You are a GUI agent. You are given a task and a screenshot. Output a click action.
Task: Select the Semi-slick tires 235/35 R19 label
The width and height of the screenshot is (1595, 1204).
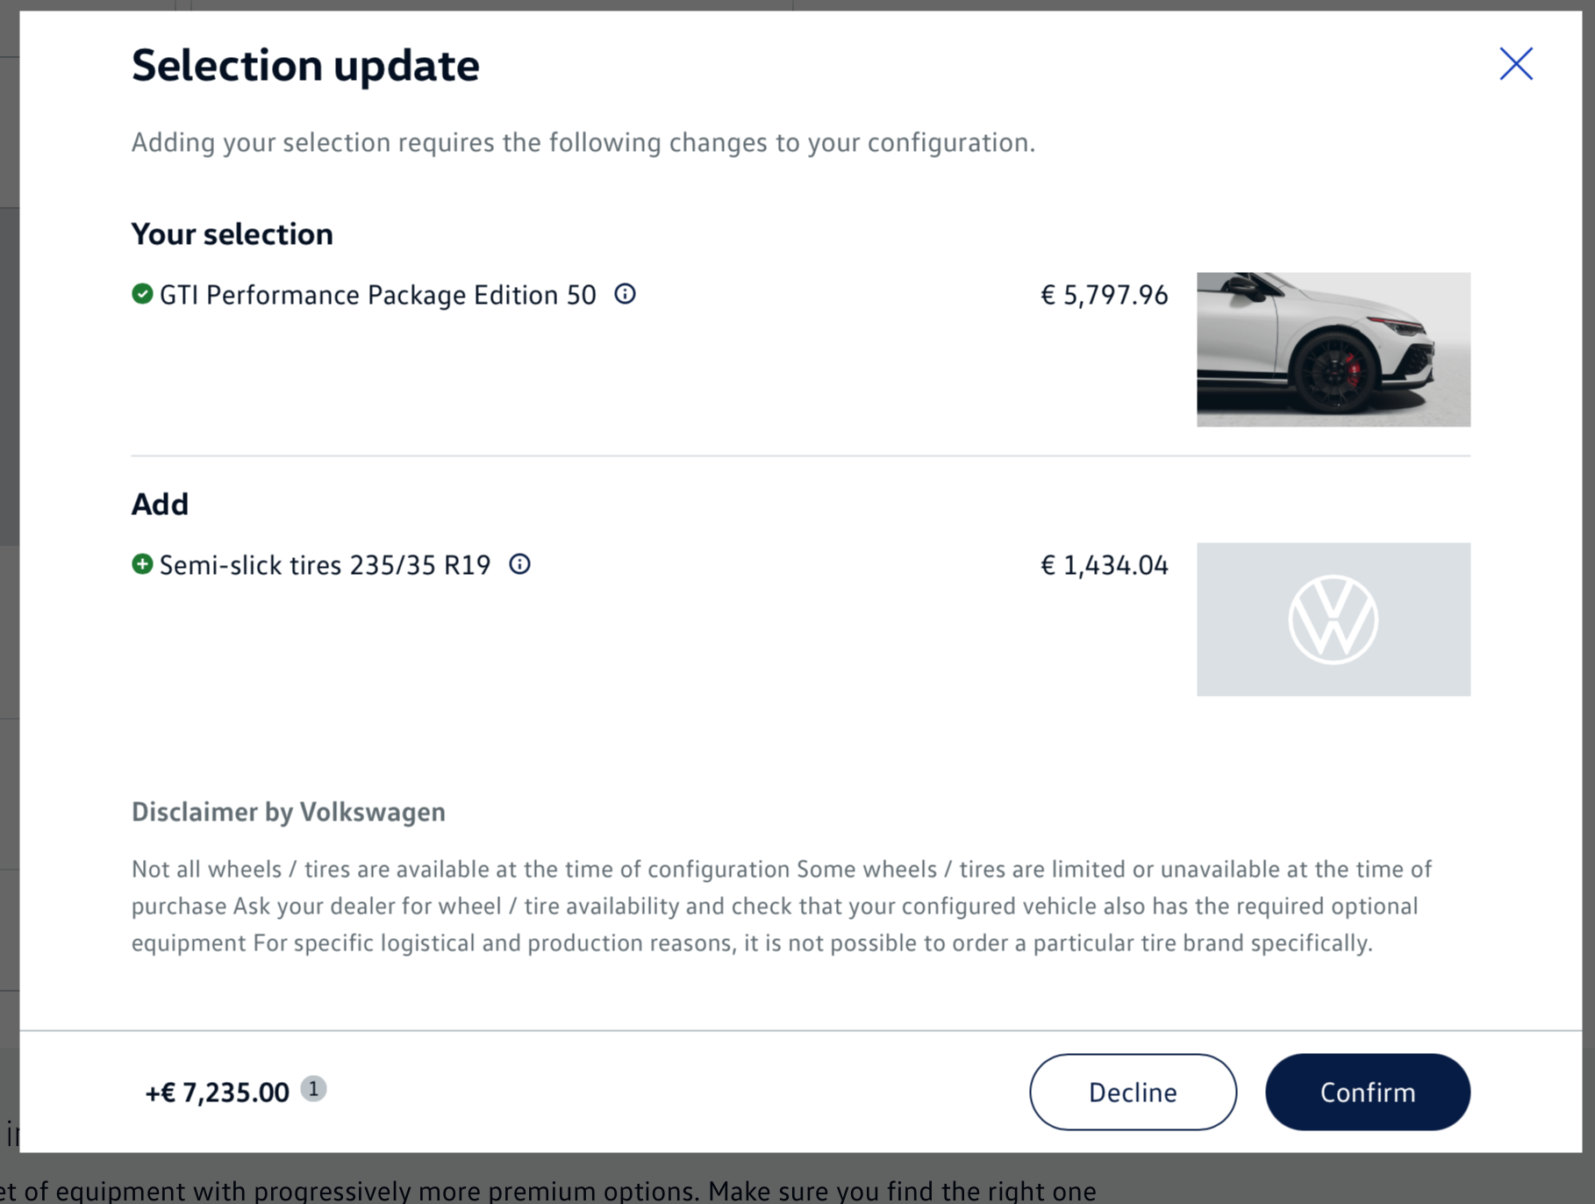pos(325,565)
